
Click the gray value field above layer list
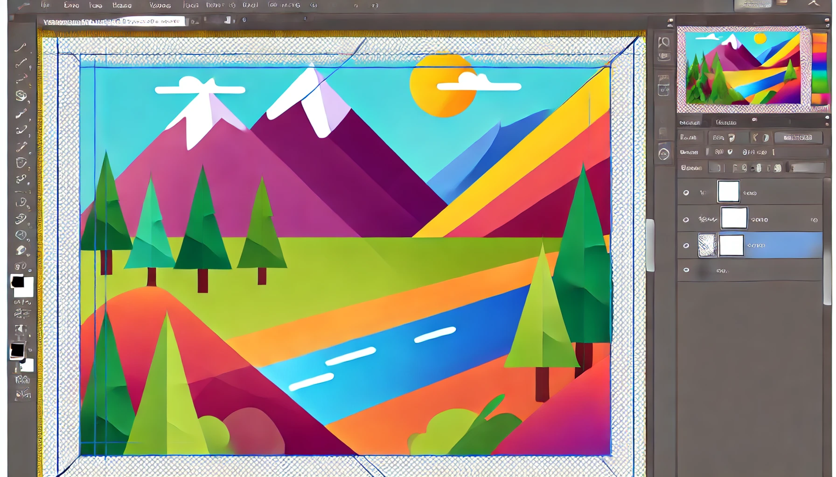[807, 168]
